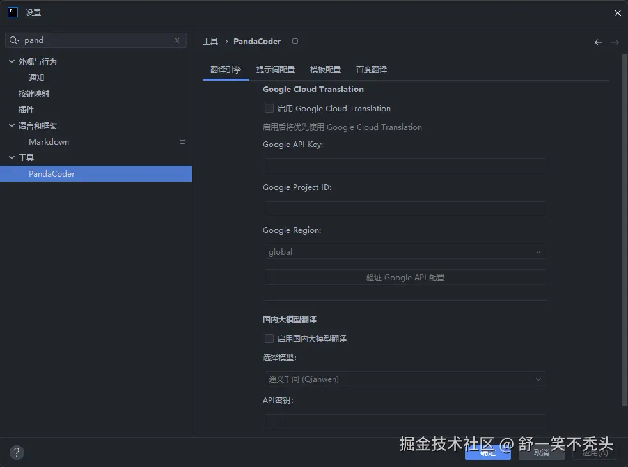Image resolution: width=628 pixels, height=467 pixels.
Task: Close the settings dialog
Action: [x=618, y=13]
